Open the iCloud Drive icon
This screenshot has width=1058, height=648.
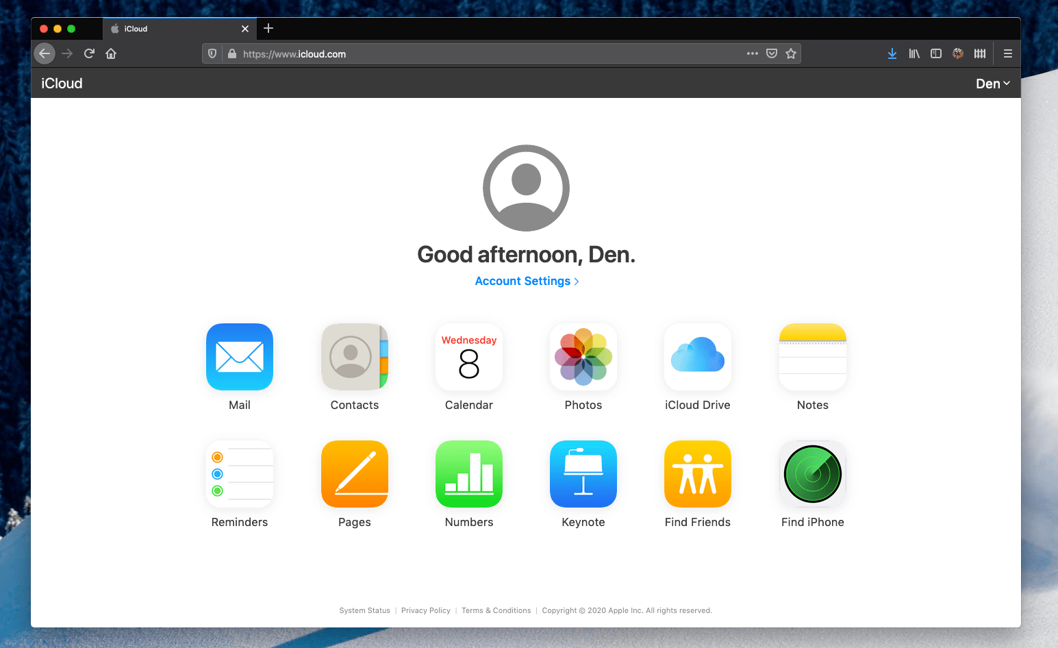click(x=698, y=357)
